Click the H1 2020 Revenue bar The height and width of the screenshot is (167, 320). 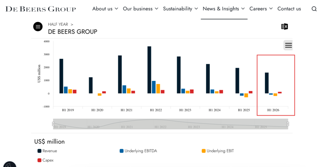pos(91,85)
